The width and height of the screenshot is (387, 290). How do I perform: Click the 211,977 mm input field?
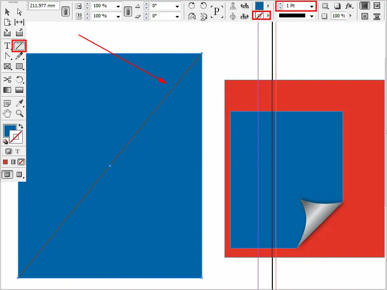[x=44, y=6]
